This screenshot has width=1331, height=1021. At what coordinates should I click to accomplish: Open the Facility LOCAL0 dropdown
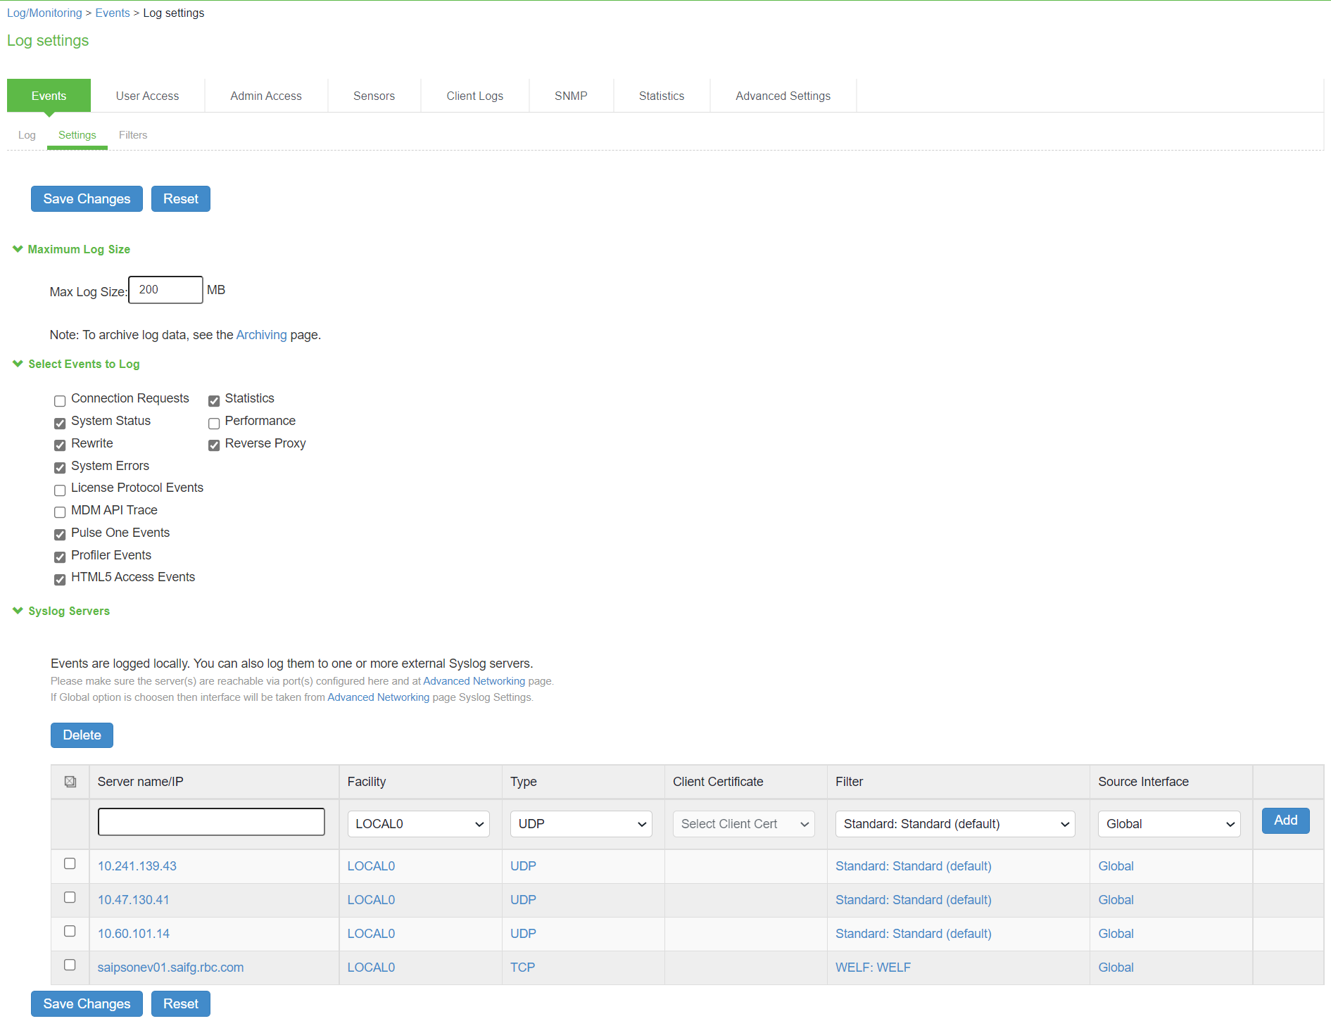tap(418, 823)
